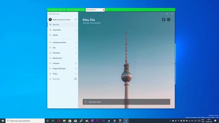Open the Toriko list
219x123 pixels.
(x=63, y=74)
